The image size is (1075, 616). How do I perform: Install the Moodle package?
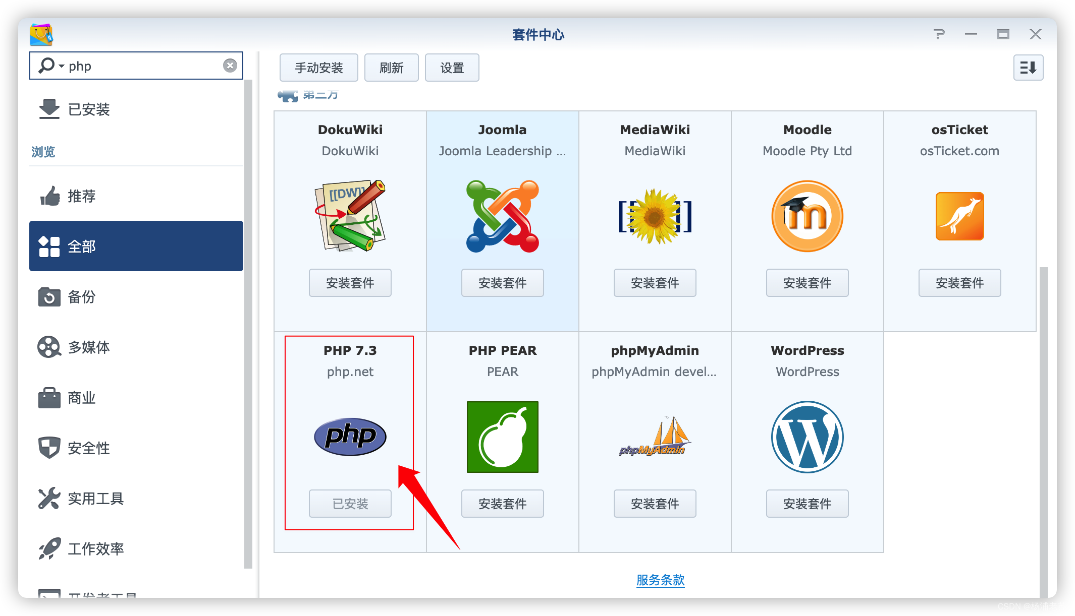coord(808,283)
